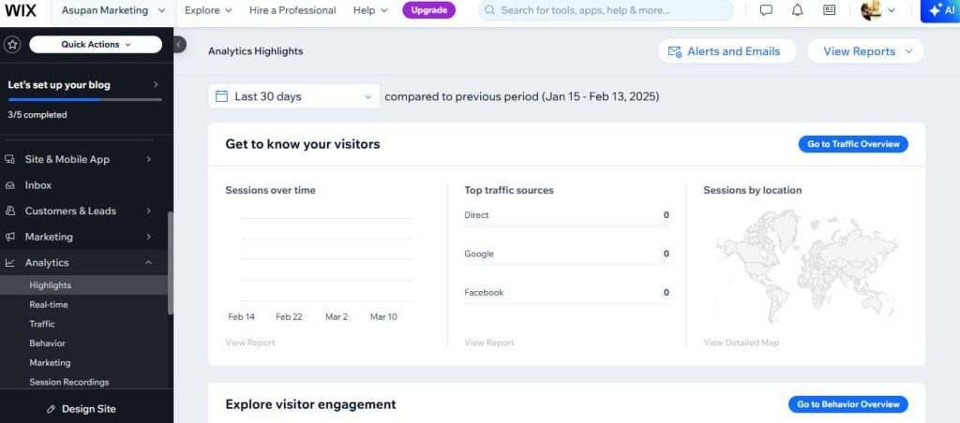Open View Report under Top traffic sources
This screenshot has width=960, height=423.
(x=489, y=343)
